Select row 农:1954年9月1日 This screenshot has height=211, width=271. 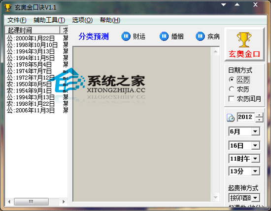29,91
